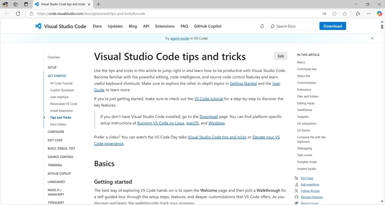Screen dimensions: 385x205
Task: Click the X icon next to Follow @code
Action: click(x=296, y=191)
